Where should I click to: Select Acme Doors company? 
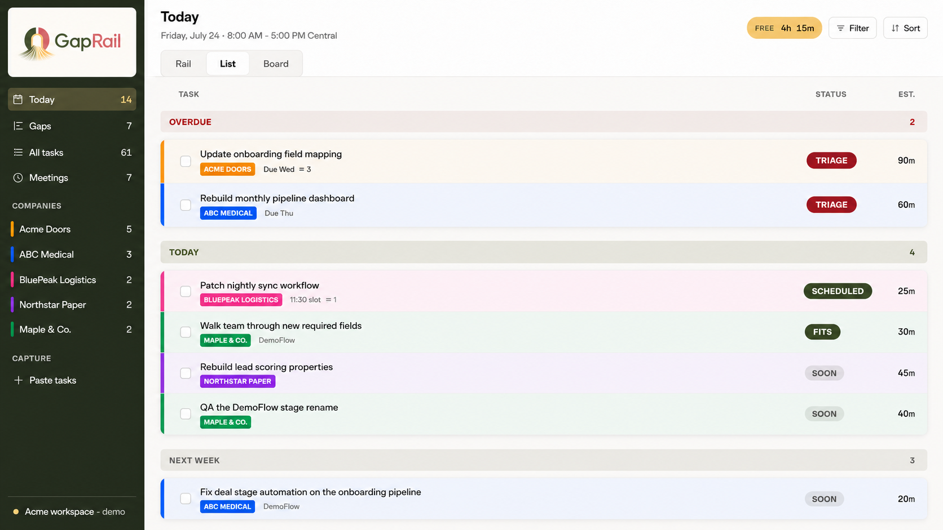point(72,229)
